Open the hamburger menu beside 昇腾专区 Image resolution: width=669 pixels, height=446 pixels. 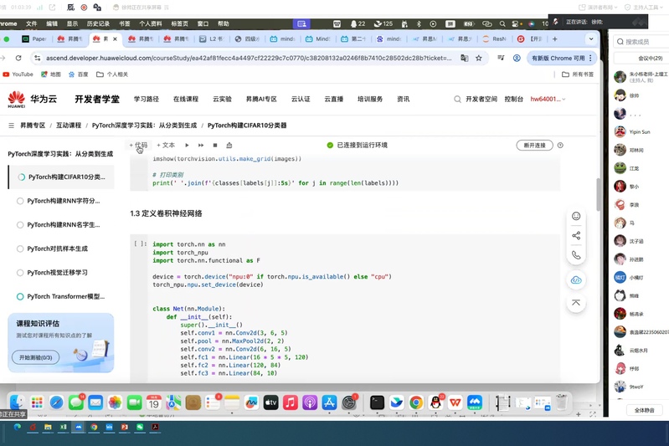[11, 126]
